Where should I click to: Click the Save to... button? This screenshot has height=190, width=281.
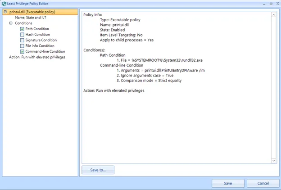click(x=98, y=170)
